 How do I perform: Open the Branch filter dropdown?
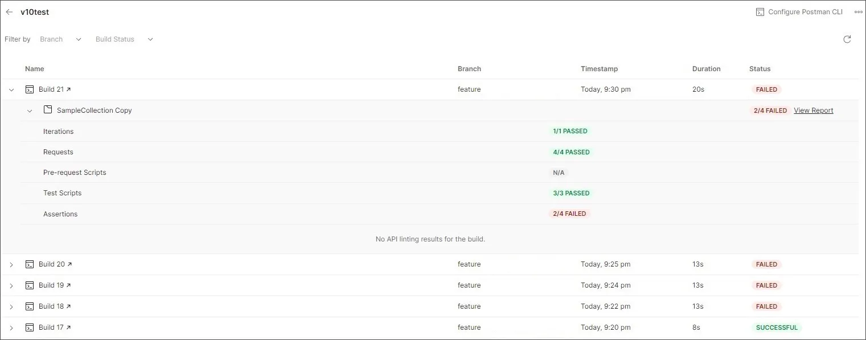[x=61, y=39]
